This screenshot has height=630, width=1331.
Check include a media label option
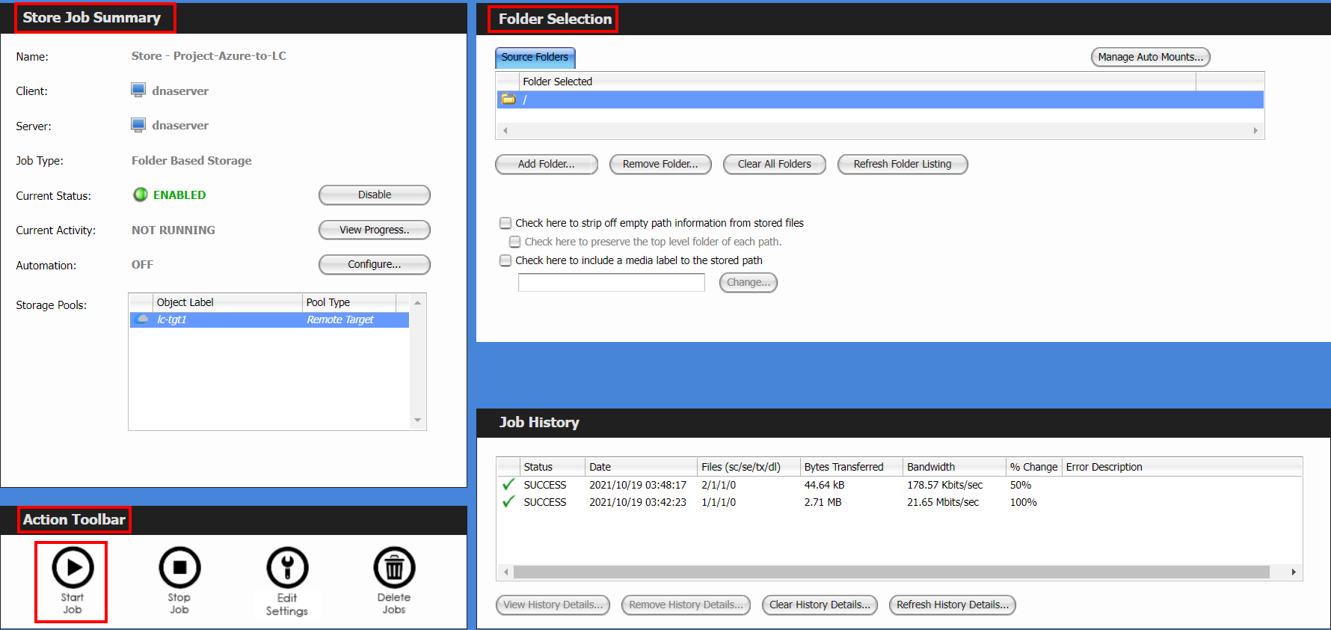click(x=505, y=260)
